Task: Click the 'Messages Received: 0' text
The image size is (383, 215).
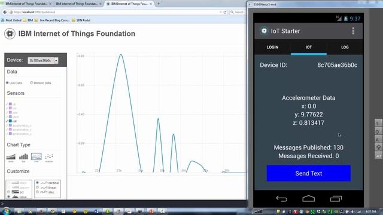Action: tap(309, 156)
